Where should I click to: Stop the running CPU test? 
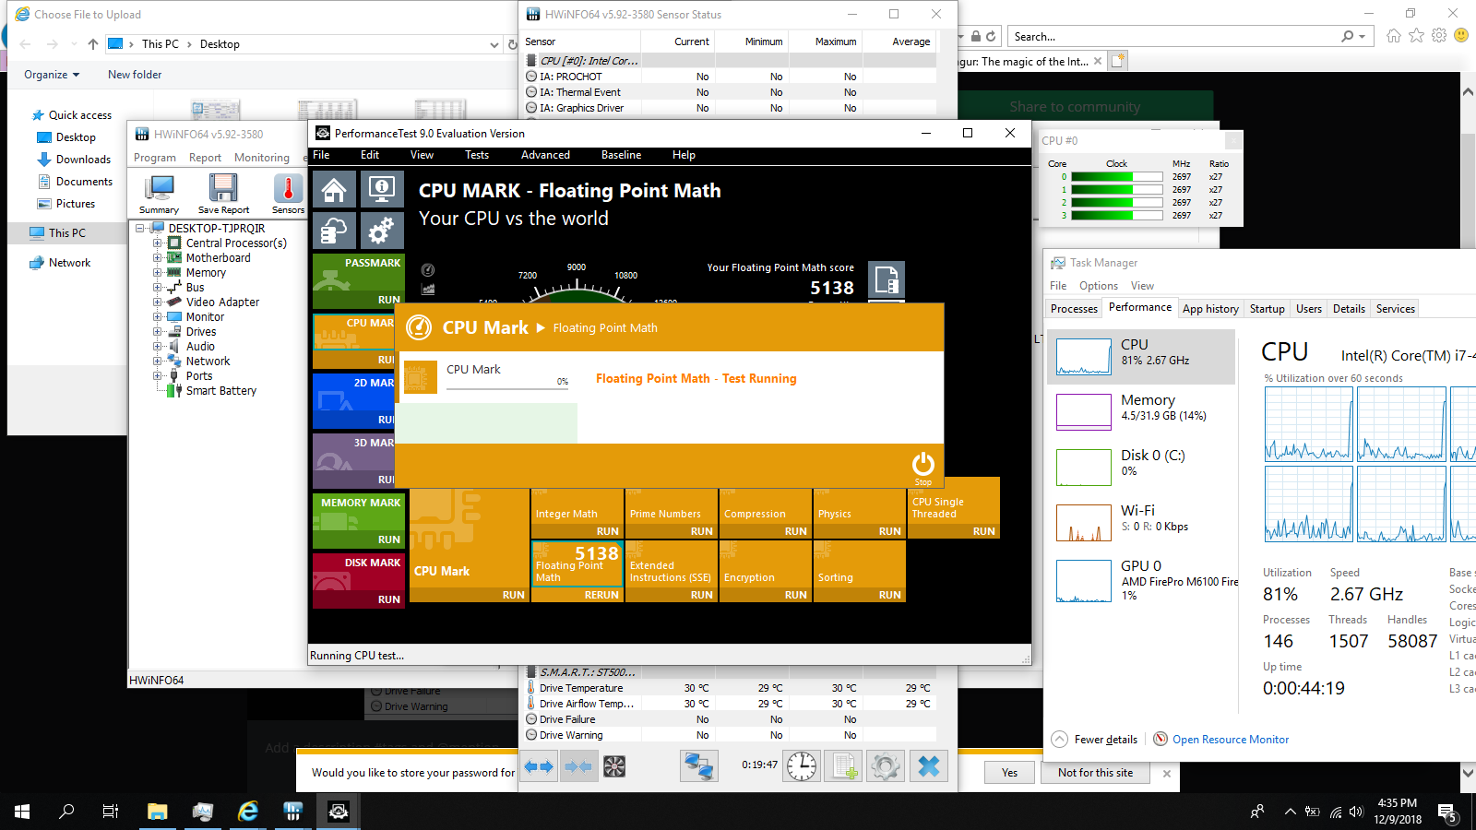(x=922, y=467)
